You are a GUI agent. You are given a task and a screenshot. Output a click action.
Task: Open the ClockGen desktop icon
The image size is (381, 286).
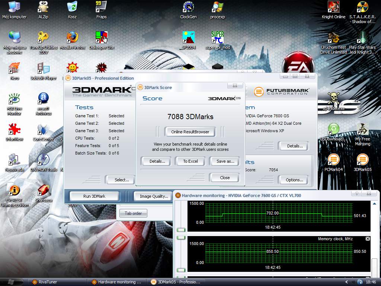tap(188, 10)
